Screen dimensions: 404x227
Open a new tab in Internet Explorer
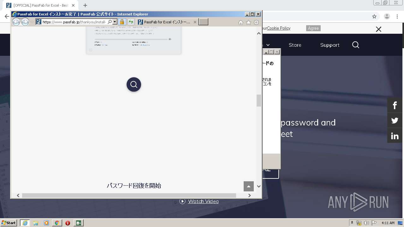click(x=203, y=22)
